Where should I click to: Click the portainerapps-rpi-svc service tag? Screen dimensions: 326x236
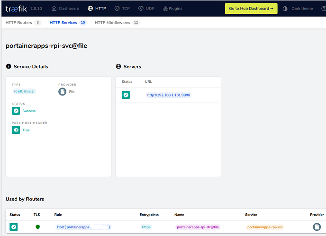coord(265,227)
